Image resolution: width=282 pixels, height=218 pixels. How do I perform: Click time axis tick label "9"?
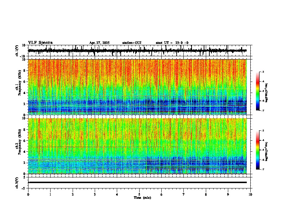(228, 194)
